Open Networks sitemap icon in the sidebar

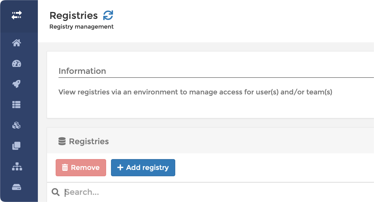17,167
